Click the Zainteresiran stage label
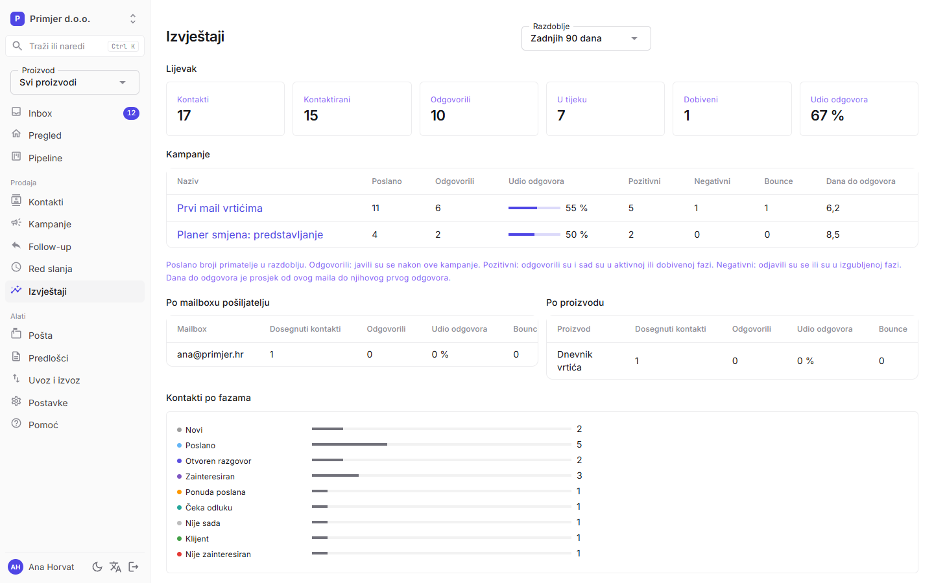Viewport: 934px width, 583px height. (x=210, y=477)
